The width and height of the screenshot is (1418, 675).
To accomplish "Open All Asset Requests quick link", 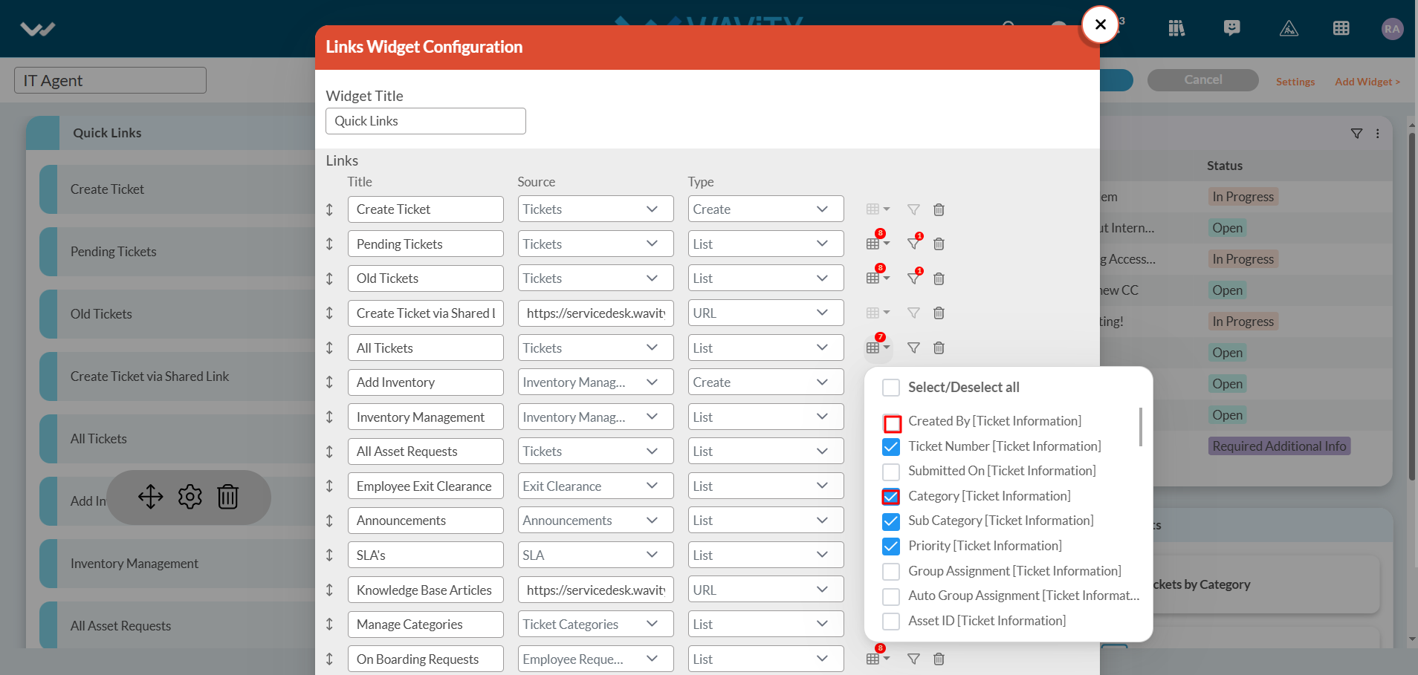I will (x=120, y=626).
